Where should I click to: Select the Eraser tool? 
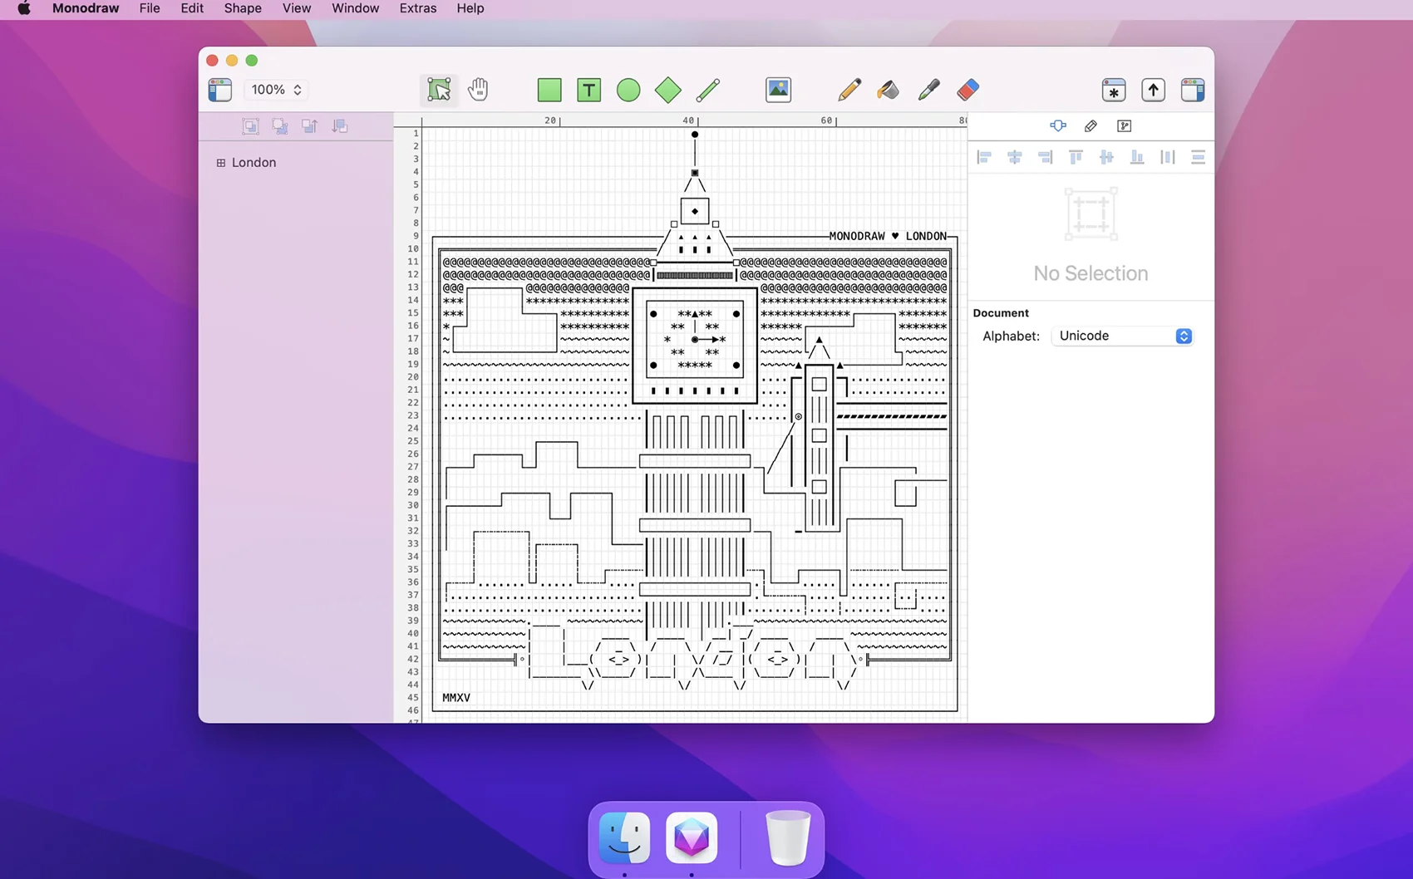click(x=968, y=90)
